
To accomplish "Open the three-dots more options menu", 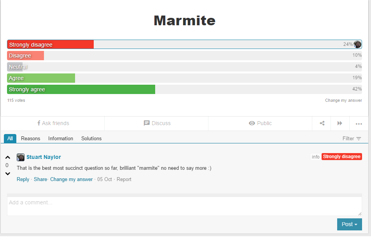I will click(359, 124).
